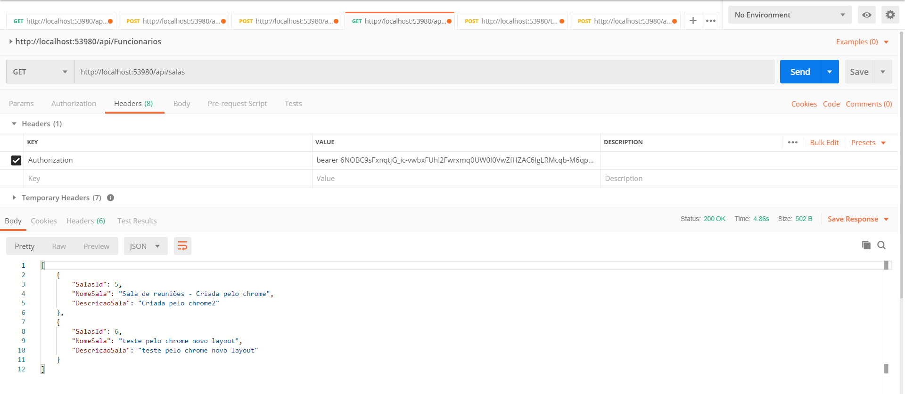Click the empty header Key field
The image size is (905, 394).
click(x=168, y=179)
